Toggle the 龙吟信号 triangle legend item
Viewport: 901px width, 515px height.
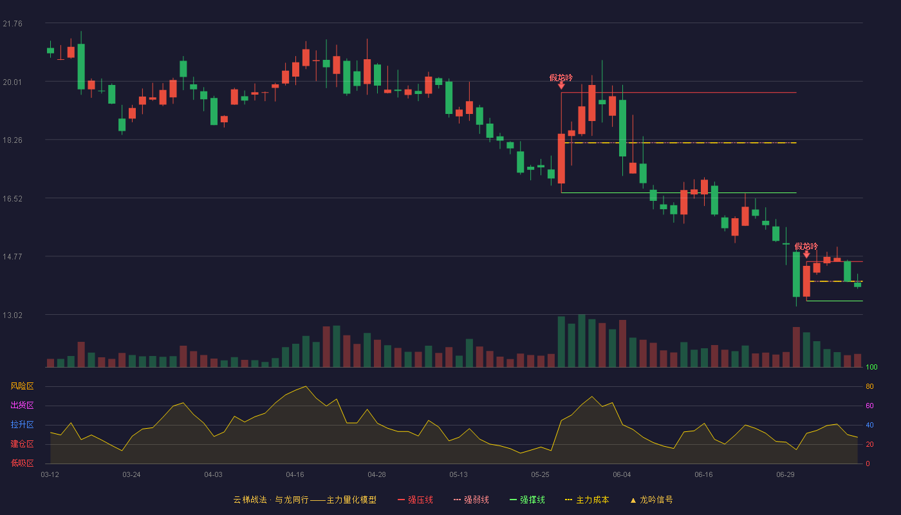(651, 500)
